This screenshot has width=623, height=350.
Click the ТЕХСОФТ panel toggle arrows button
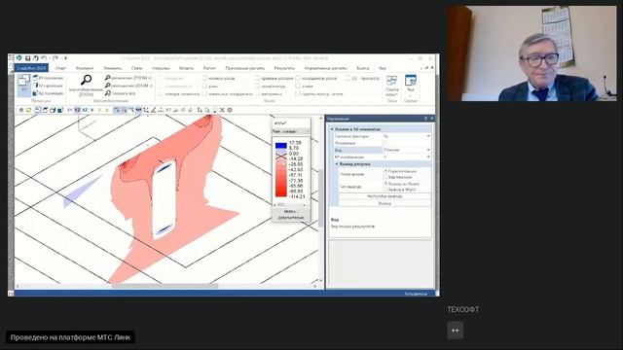pos(455,331)
